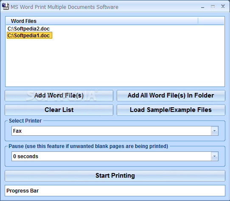Click the Add Word File(s) button
Screen dimensions: 230x201
(59, 95)
